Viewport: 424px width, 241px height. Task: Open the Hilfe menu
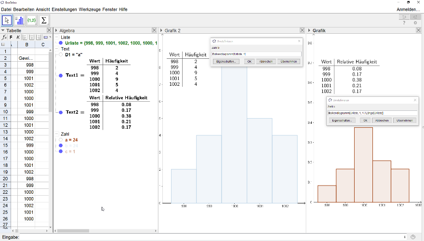click(123, 10)
